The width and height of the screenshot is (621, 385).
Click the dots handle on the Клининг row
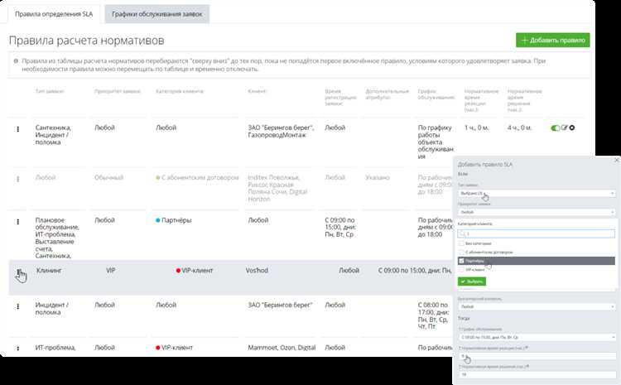[18, 271]
